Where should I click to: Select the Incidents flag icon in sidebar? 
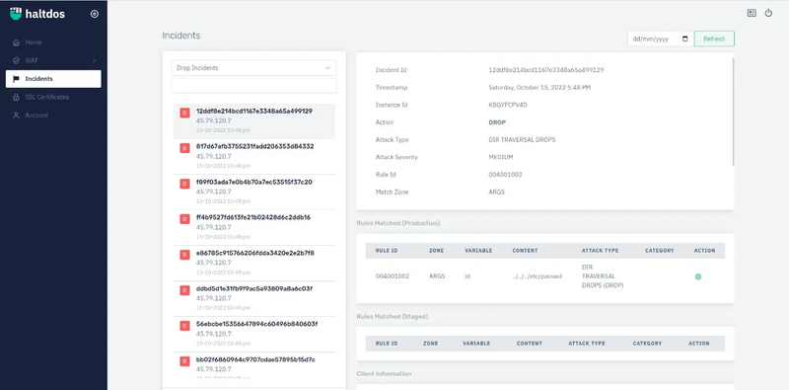[x=16, y=79]
